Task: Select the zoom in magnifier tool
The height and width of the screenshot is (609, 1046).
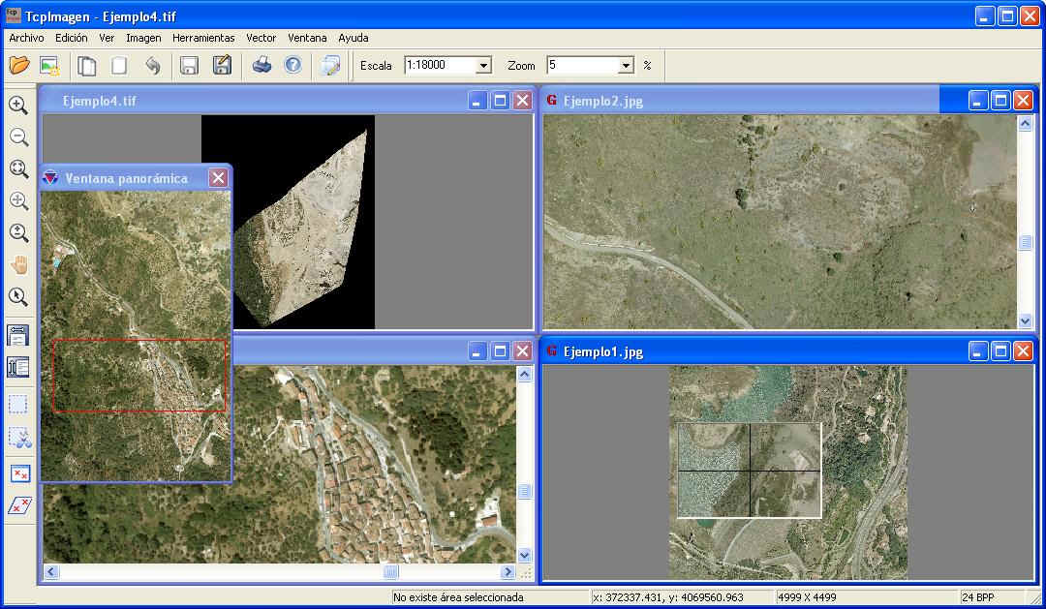Action: tap(18, 106)
